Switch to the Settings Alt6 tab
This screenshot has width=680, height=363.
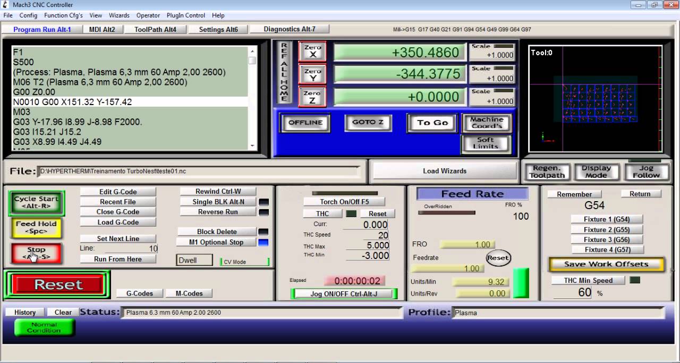(x=218, y=30)
